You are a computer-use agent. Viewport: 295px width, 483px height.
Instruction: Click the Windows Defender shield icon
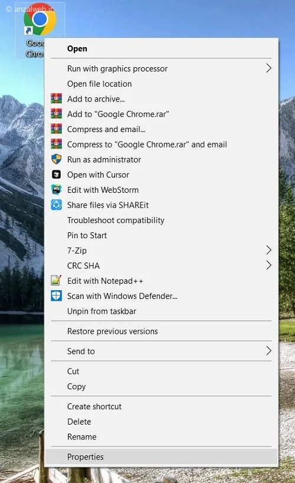(x=56, y=295)
